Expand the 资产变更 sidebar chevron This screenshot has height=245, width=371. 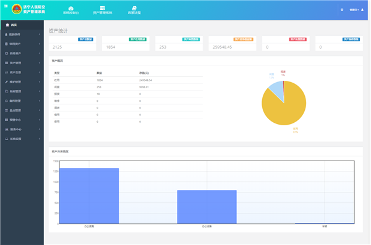(40, 72)
